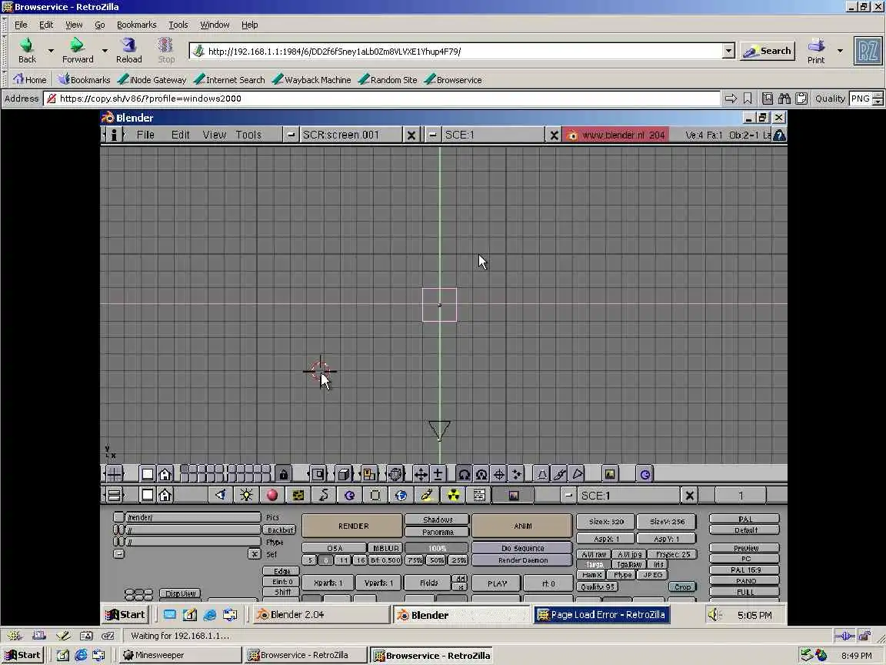The image size is (886, 665).
Task: Click the perspective cube view icon
Action: click(344, 474)
